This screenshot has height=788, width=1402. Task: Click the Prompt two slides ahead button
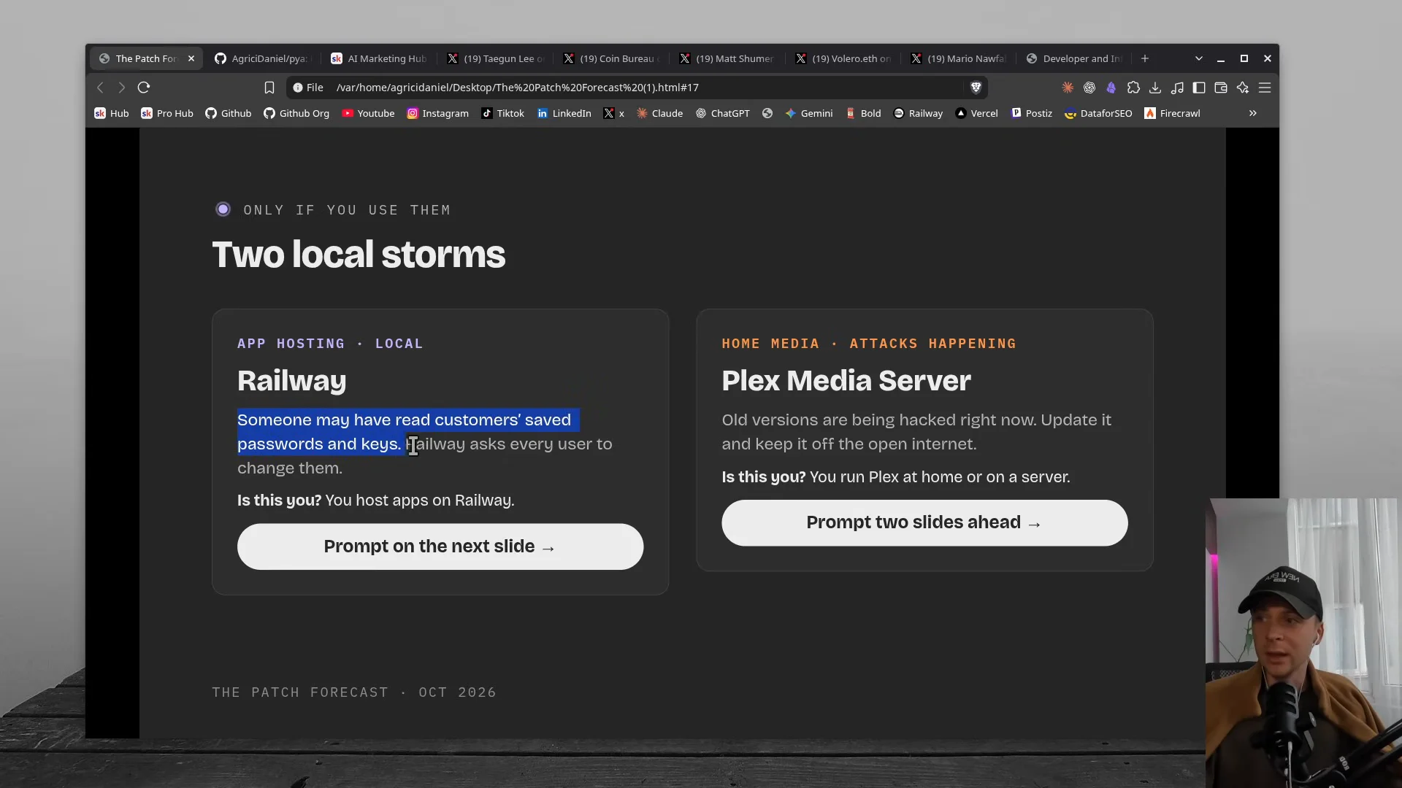coord(924,523)
